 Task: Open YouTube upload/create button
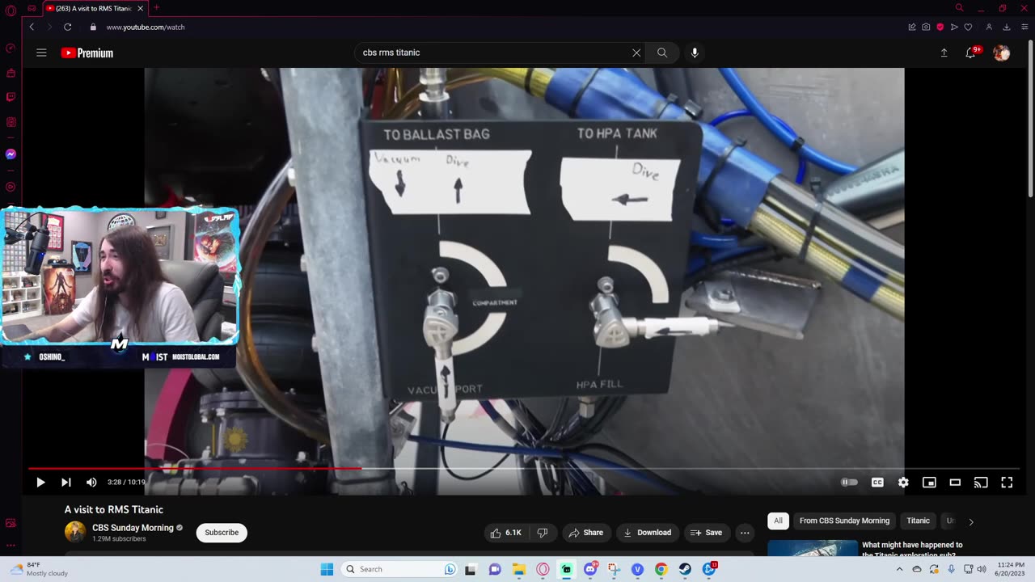[944, 53]
